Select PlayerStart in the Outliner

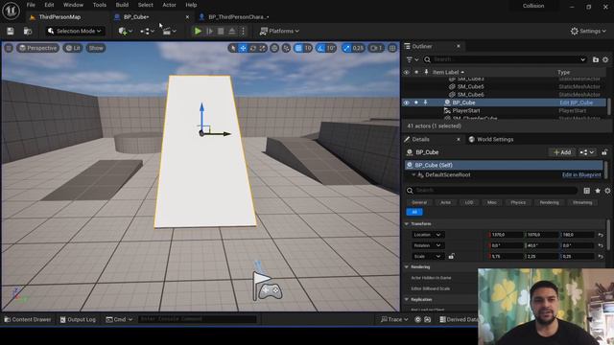pos(466,111)
